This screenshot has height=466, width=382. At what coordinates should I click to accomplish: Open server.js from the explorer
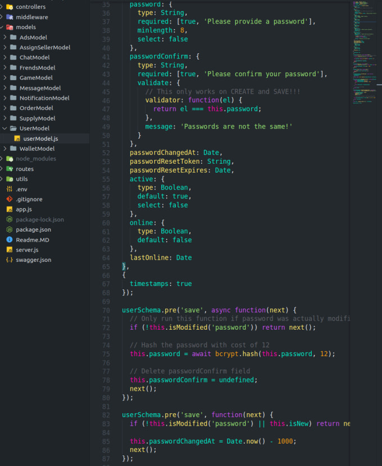pos(27,250)
